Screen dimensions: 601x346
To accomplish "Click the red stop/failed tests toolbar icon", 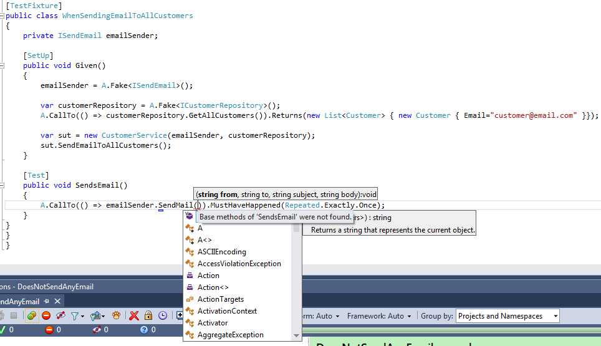I will click(x=46, y=315).
